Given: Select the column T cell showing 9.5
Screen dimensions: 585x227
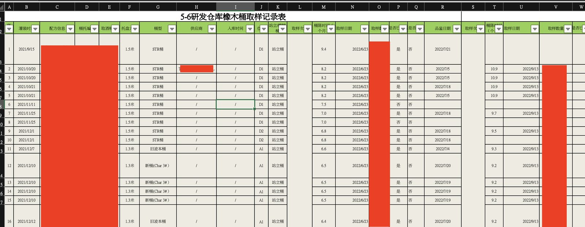Looking at the screenshot, I should click(x=494, y=131).
